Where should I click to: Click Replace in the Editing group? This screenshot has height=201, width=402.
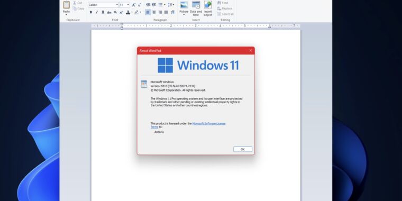coord(225,8)
